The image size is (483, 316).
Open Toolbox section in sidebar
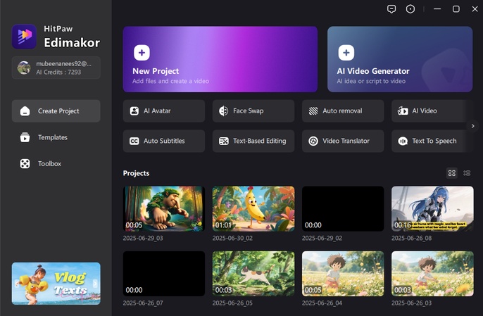[56, 163]
